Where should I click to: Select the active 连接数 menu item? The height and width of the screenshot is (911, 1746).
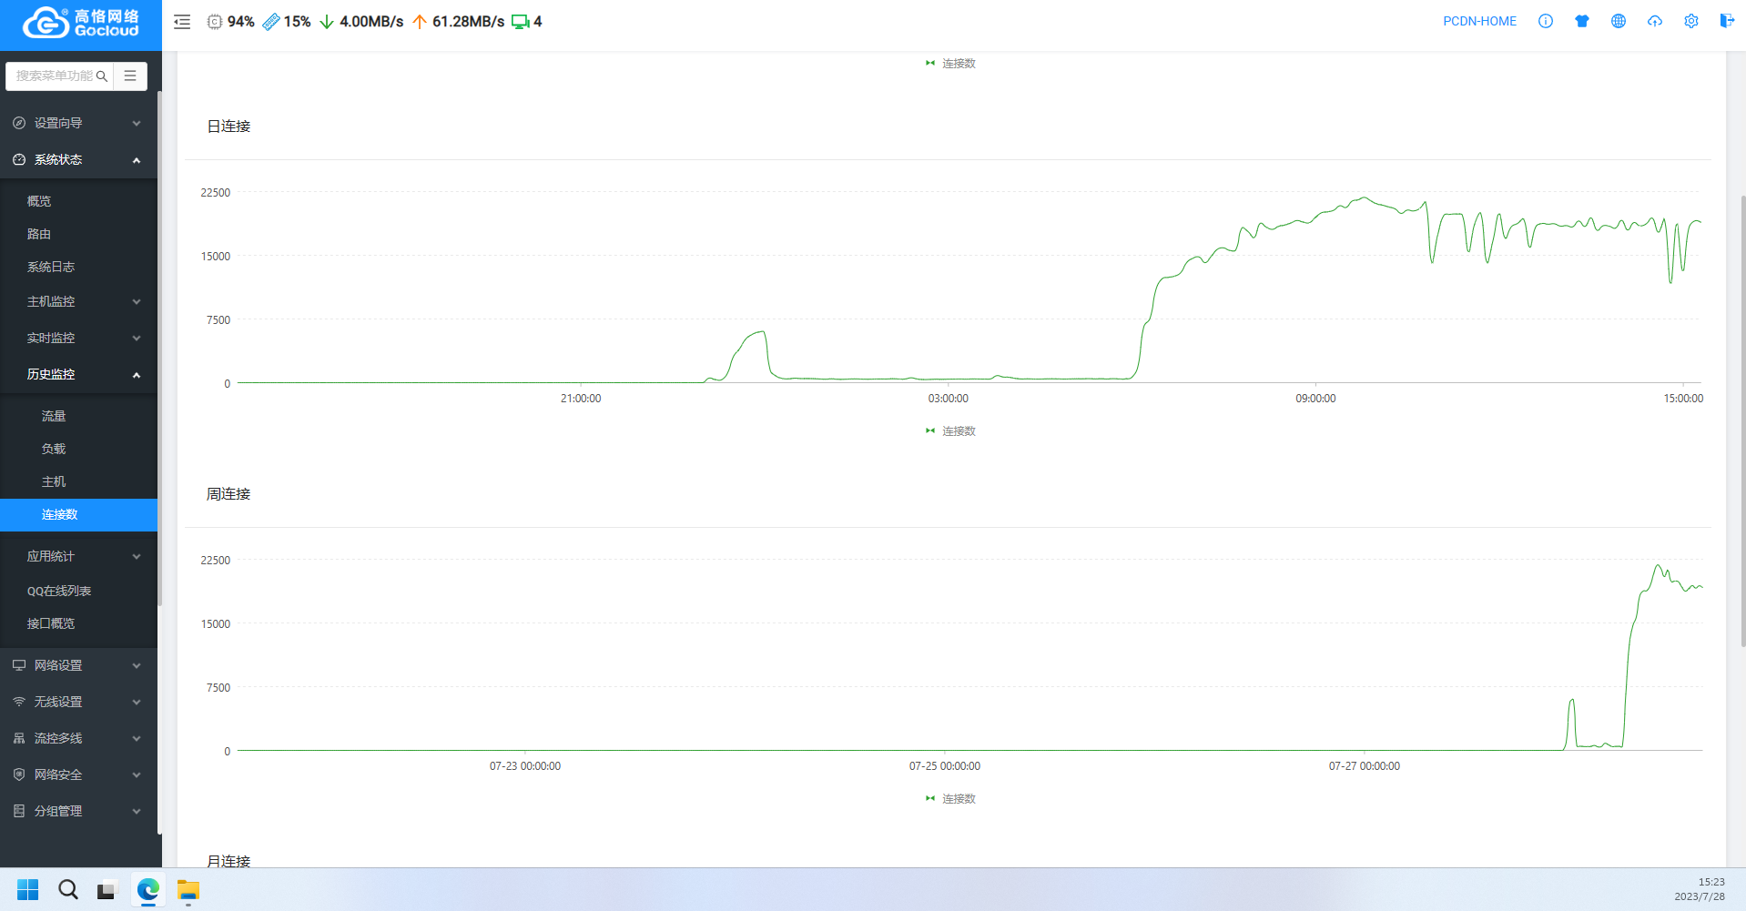(78, 514)
